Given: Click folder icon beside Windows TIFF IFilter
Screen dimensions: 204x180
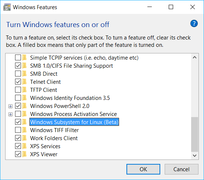Looking at the screenshot, I should coord(24,130).
